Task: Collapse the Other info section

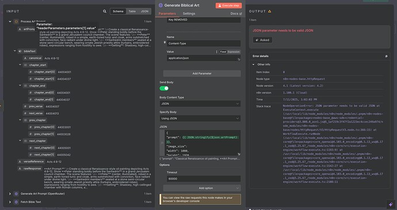Action: (x=253, y=64)
